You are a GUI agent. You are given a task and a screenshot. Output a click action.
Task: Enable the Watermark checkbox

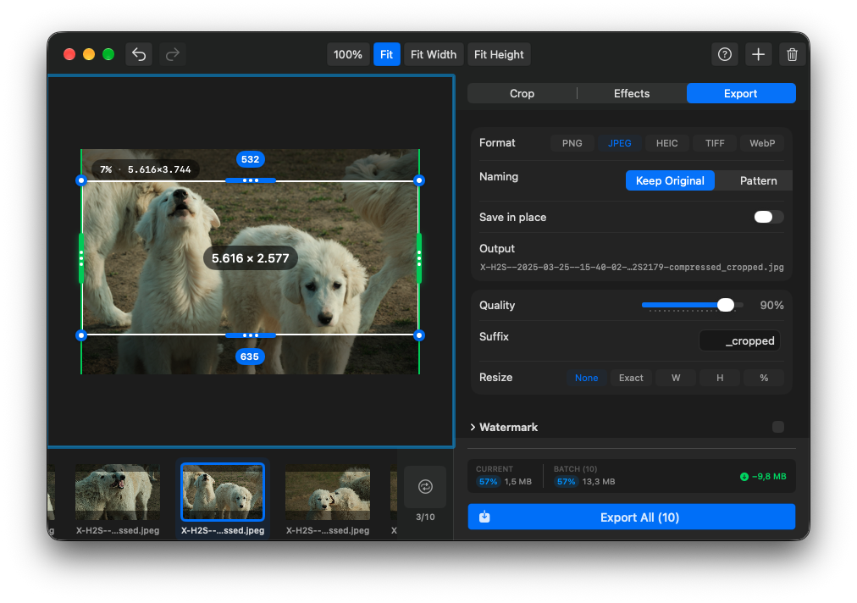777,427
